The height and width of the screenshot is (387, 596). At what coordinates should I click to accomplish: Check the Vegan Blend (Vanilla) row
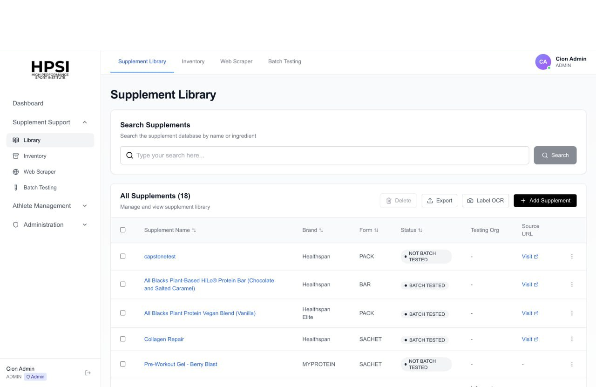click(x=123, y=313)
